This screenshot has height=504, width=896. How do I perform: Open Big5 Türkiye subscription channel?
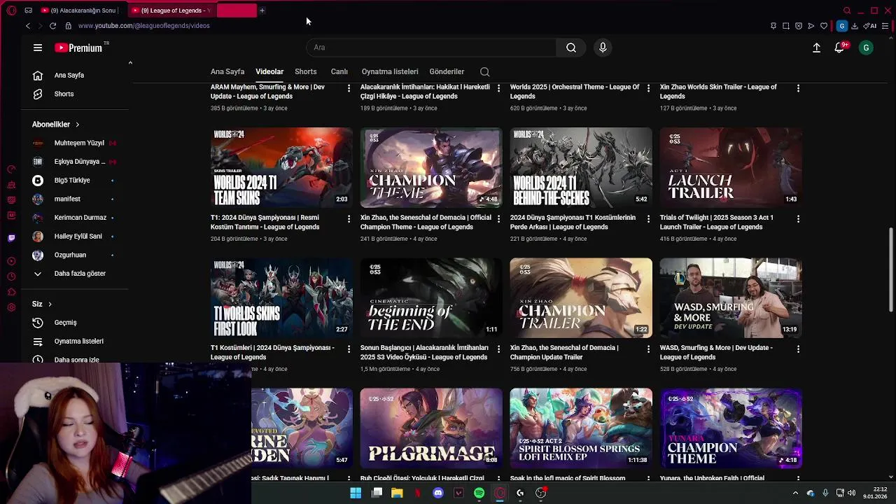tap(72, 180)
